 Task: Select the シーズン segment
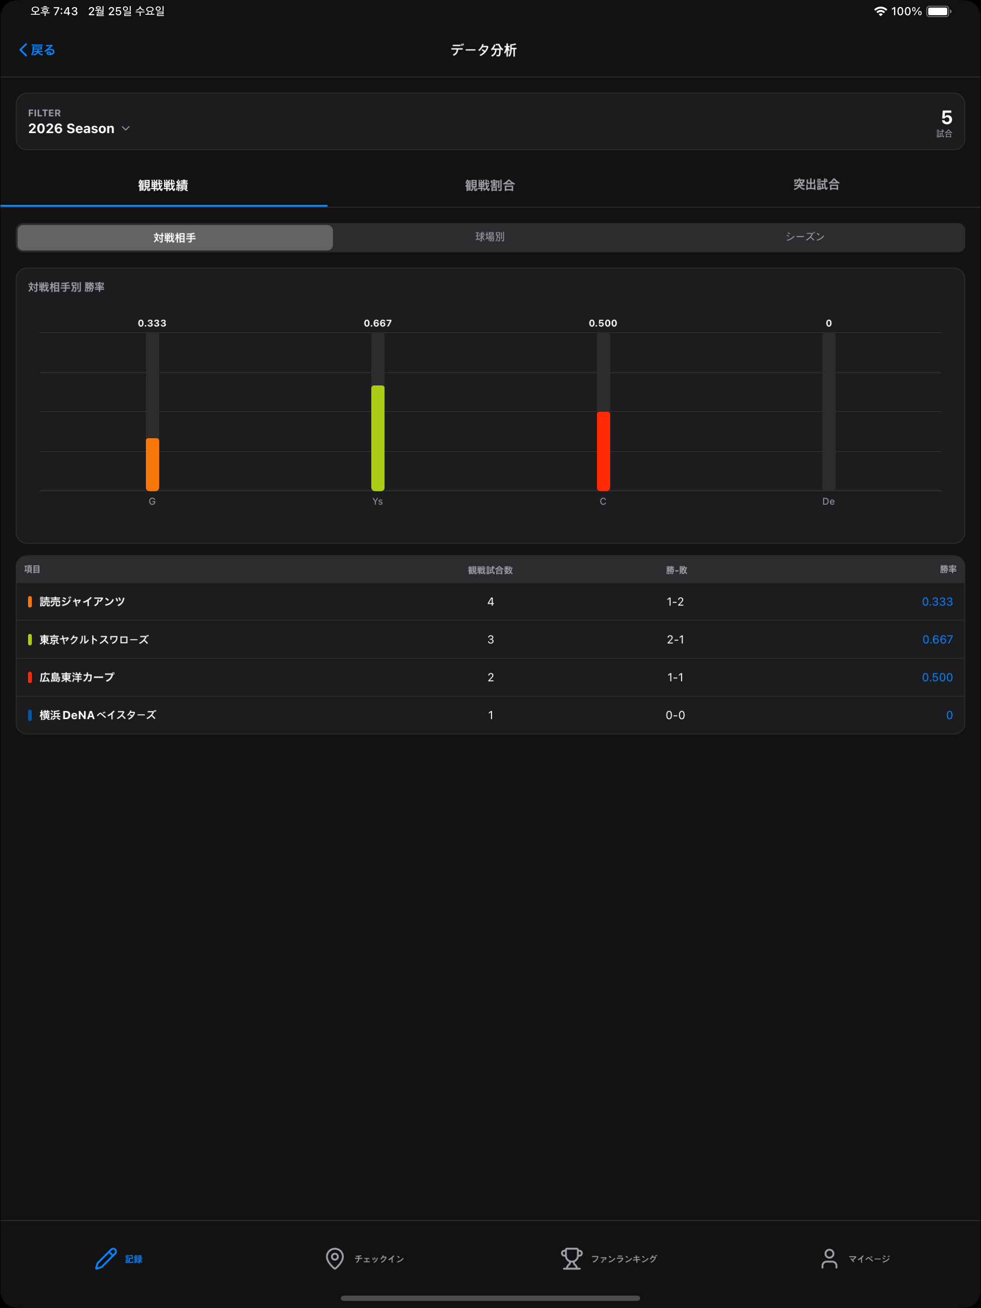tap(805, 237)
